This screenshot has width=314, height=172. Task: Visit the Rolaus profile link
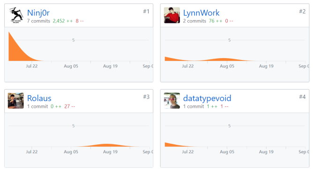click(39, 98)
